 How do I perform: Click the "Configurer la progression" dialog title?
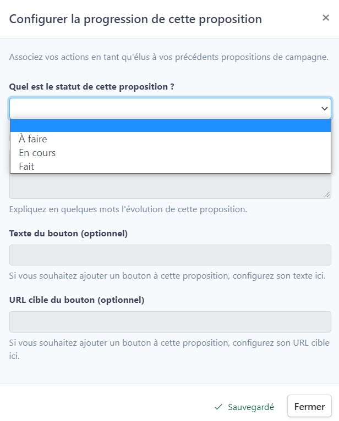click(135, 19)
